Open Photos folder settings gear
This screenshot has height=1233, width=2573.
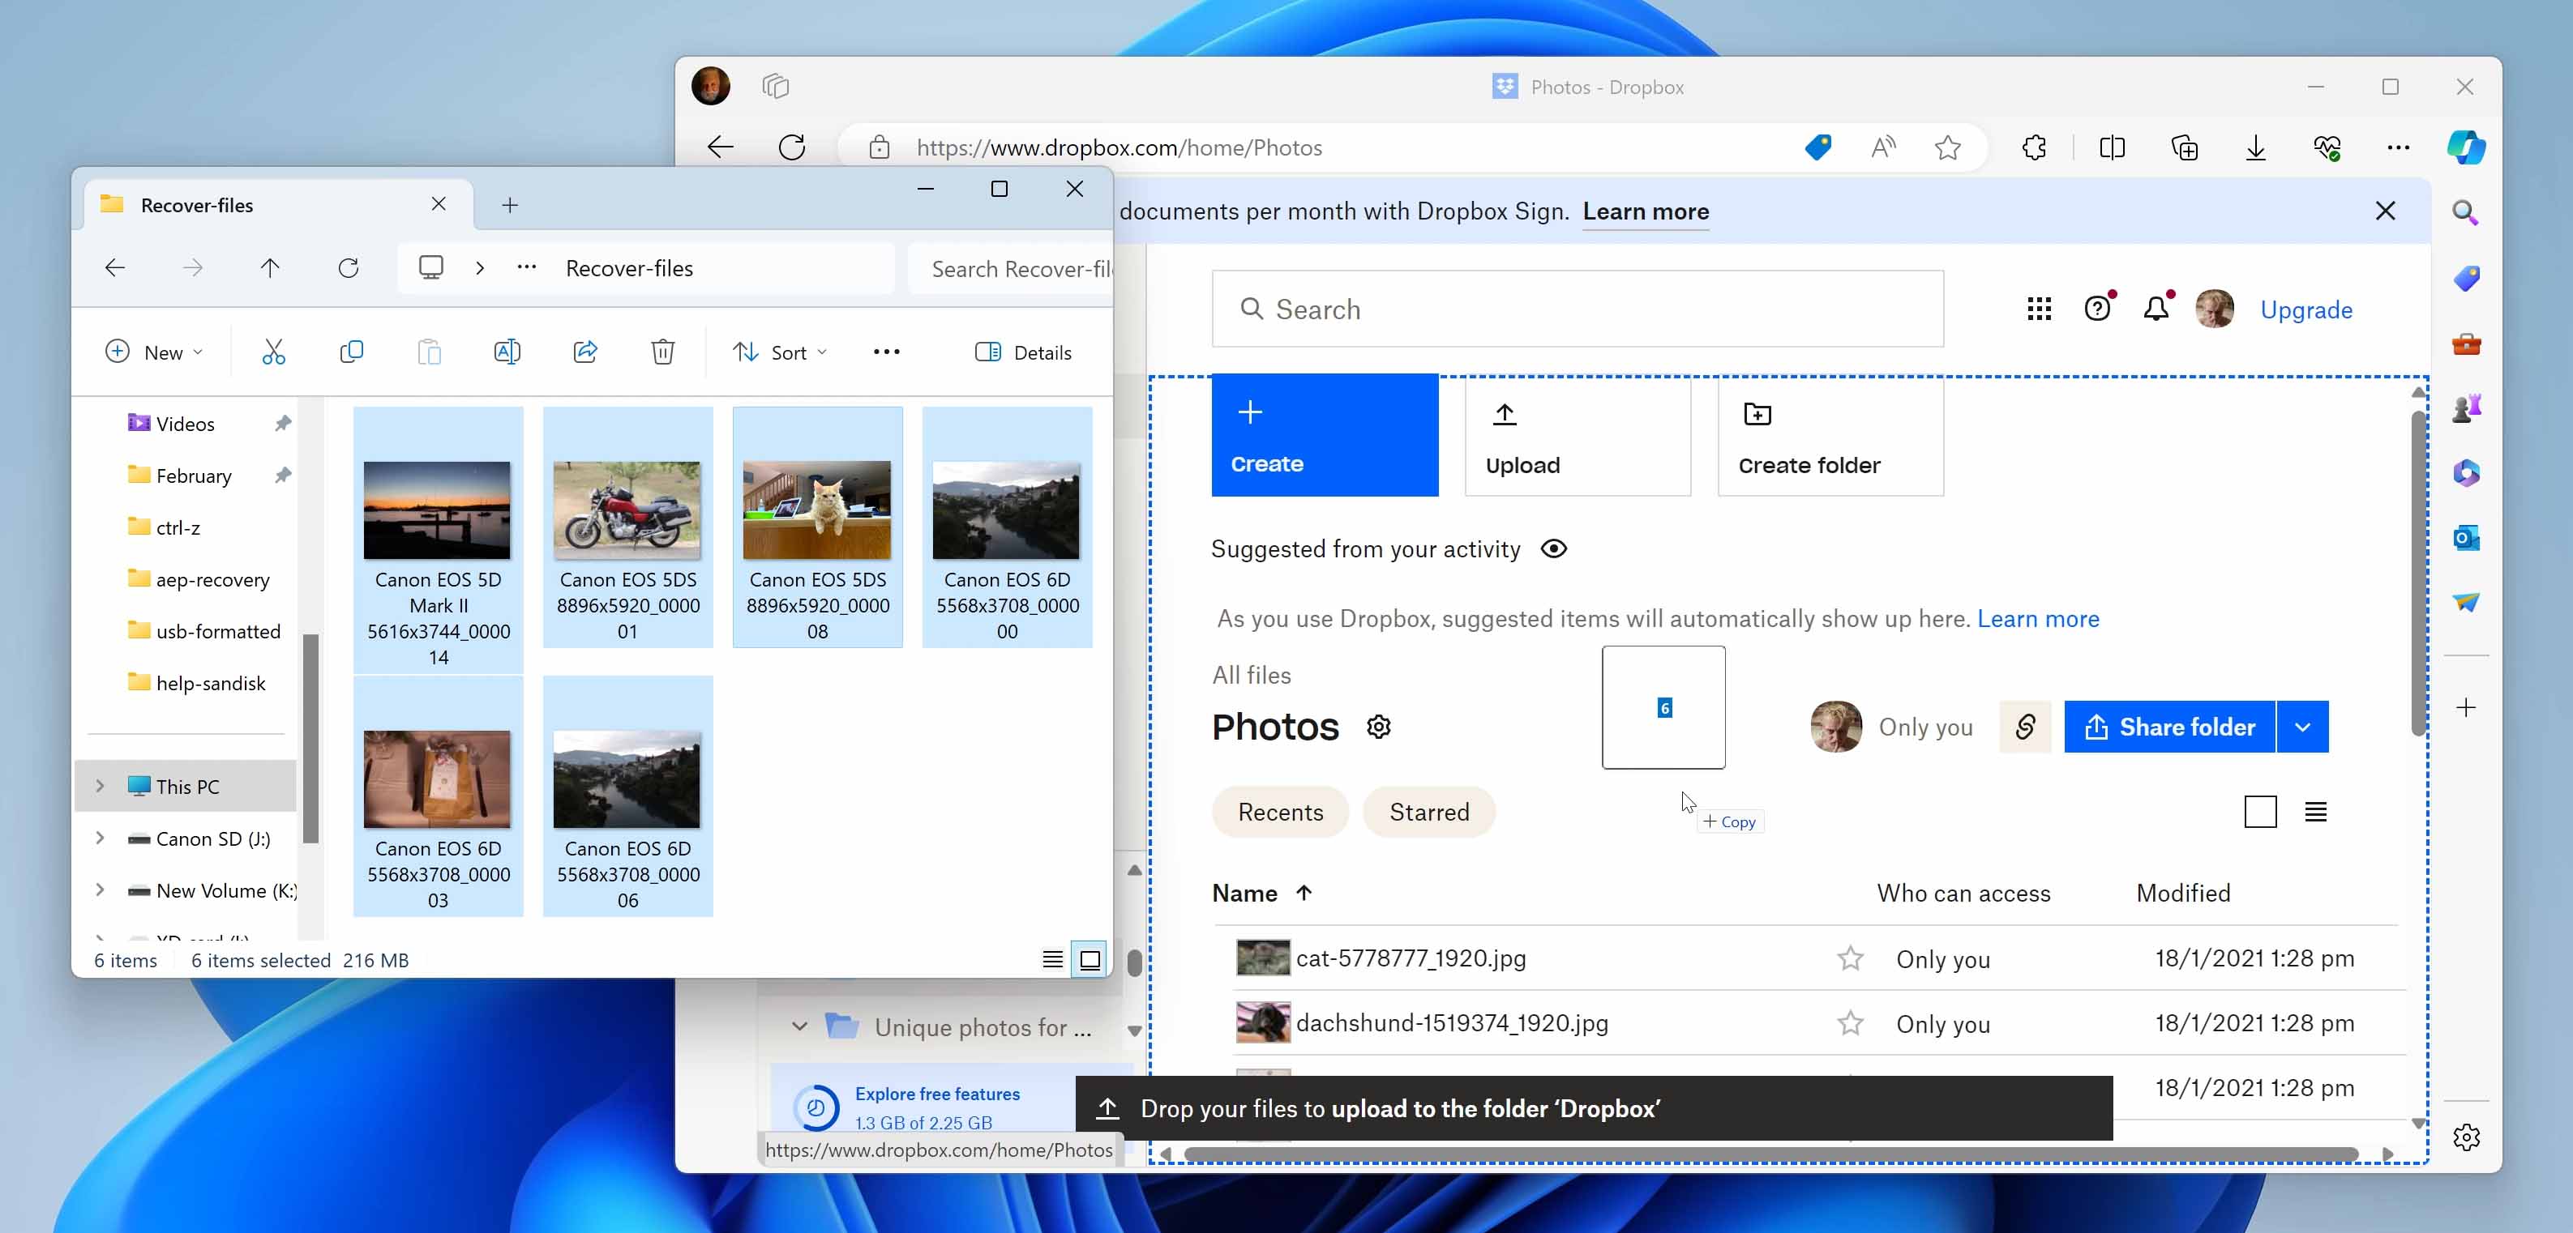click(x=1378, y=727)
